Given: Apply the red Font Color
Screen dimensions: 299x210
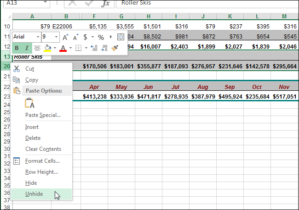Looking at the screenshot, I should (63, 48).
